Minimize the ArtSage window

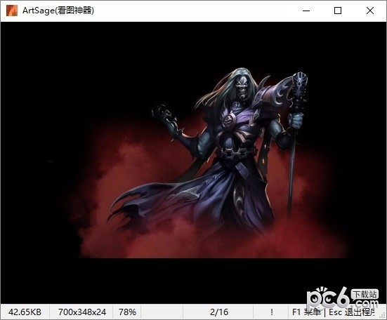(x=306, y=11)
